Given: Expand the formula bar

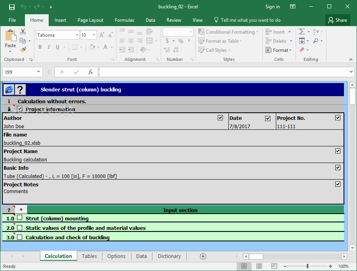Looking at the screenshot, I should click(351, 72).
